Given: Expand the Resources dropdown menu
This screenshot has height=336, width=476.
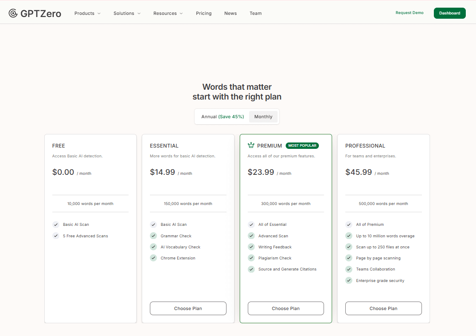Looking at the screenshot, I should pyautogui.click(x=168, y=13).
